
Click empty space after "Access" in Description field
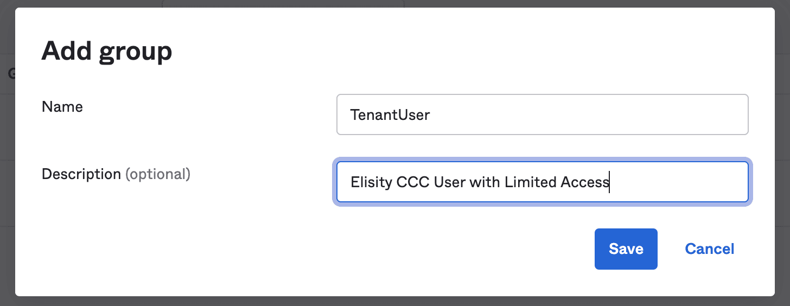[678, 182]
